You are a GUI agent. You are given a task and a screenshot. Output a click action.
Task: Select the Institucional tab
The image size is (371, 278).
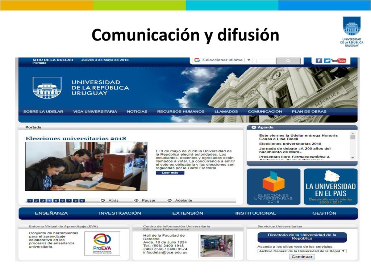255,213
